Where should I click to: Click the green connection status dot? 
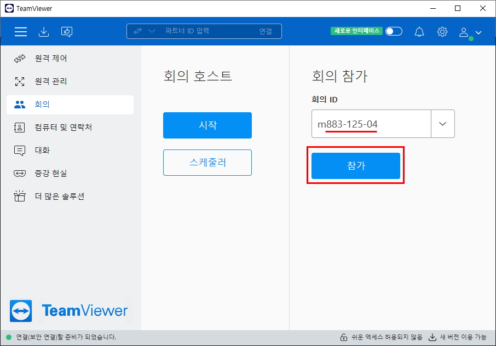[9, 337]
